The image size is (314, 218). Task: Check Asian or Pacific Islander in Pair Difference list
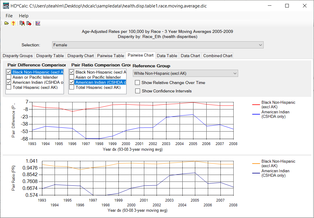coord(9,77)
